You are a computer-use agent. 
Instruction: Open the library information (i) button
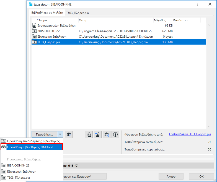click(115, 134)
